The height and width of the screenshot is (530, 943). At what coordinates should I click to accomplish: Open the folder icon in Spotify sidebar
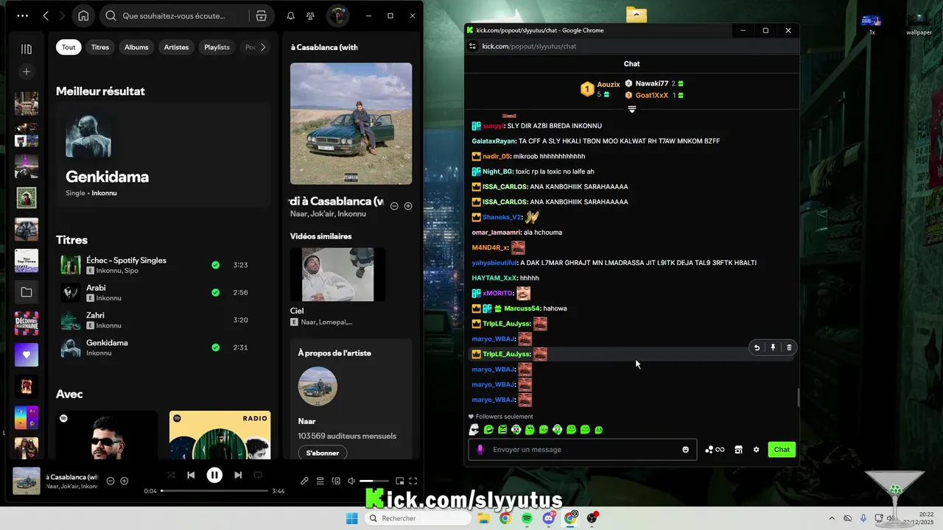tap(27, 292)
